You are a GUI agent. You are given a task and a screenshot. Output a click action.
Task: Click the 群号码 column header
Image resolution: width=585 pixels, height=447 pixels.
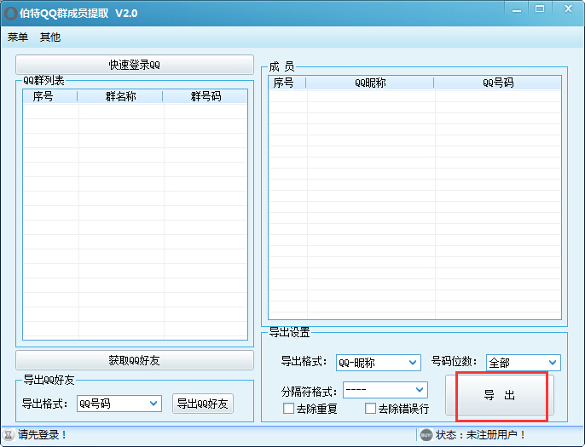click(x=206, y=96)
